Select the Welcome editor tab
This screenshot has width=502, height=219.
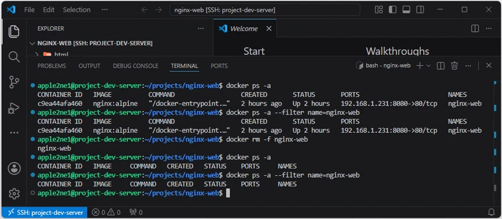(x=245, y=29)
